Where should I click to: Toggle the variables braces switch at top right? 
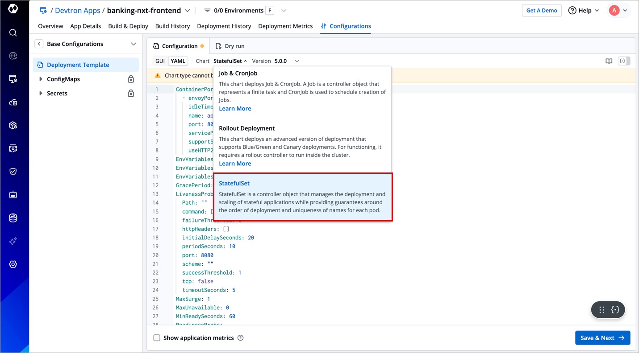(623, 61)
